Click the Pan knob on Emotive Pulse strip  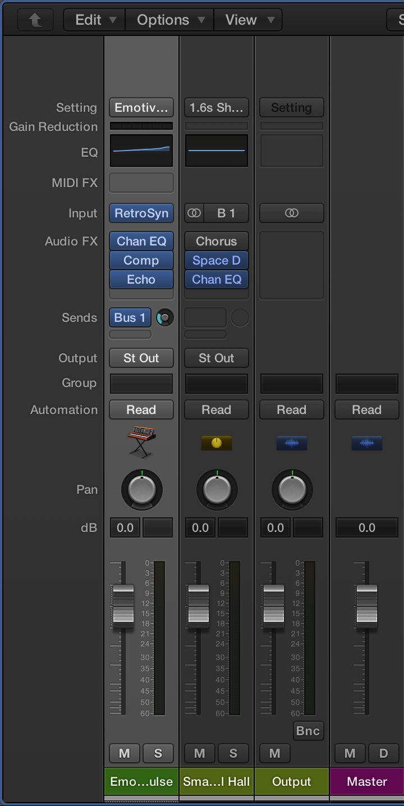[141, 490]
